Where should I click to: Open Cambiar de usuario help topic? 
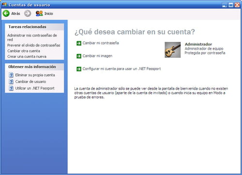(30, 81)
